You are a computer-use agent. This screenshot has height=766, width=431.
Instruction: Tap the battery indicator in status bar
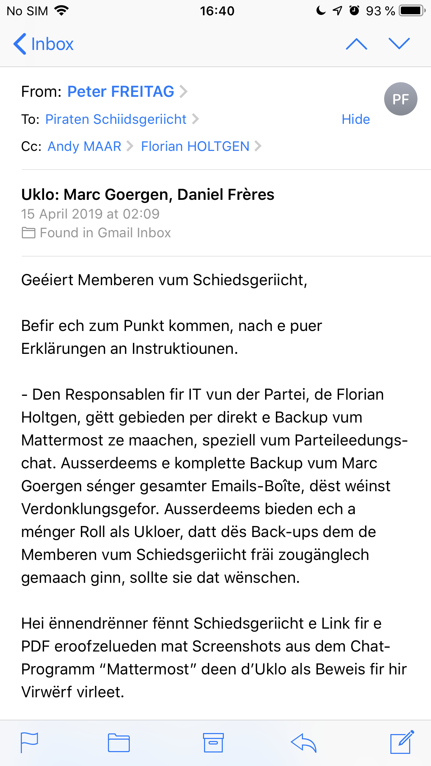[412, 11]
